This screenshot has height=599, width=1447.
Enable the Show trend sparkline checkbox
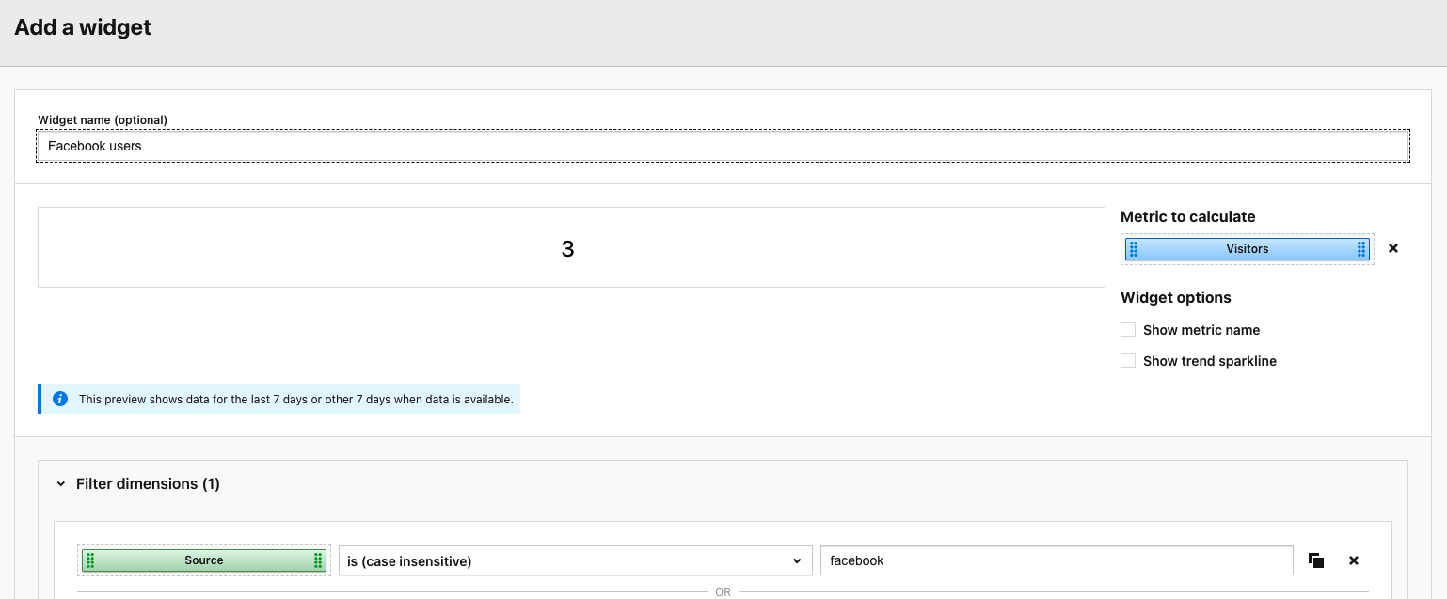coord(1128,361)
